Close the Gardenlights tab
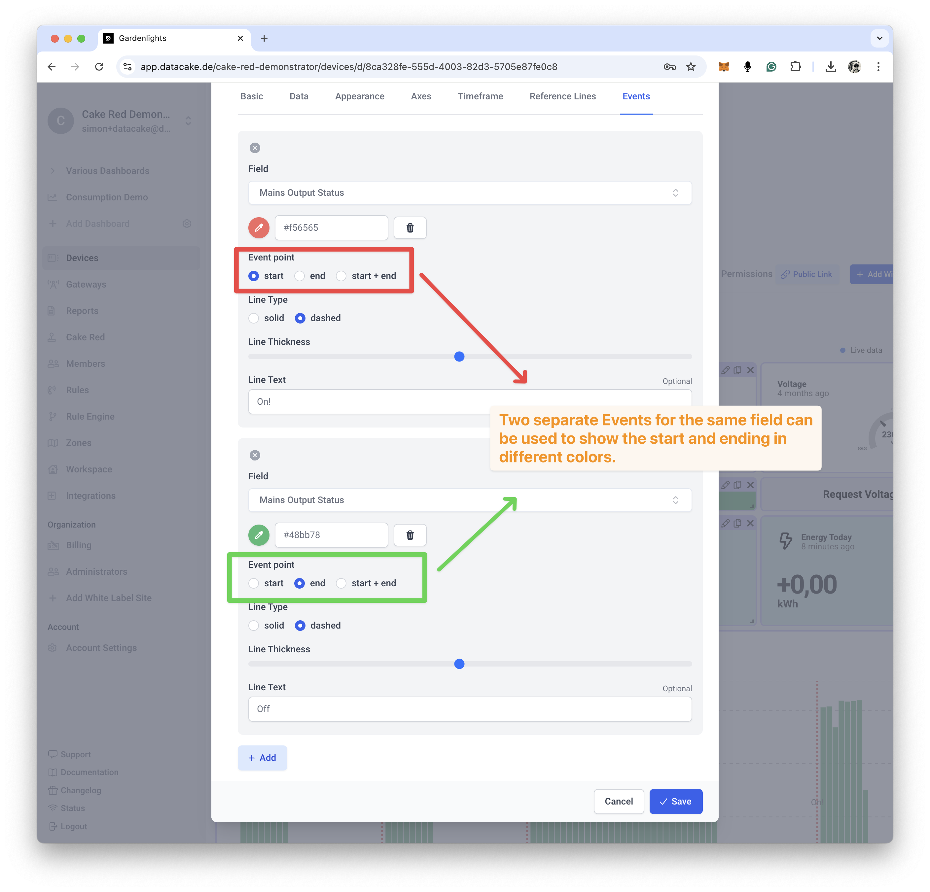 pyautogui.click(x=240, y=38)
